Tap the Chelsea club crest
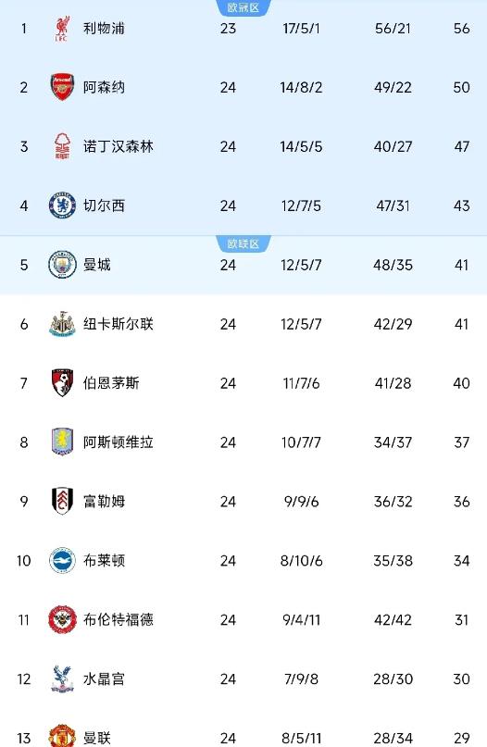The width and height of the screenshot is (487, 747). [62, 205]
